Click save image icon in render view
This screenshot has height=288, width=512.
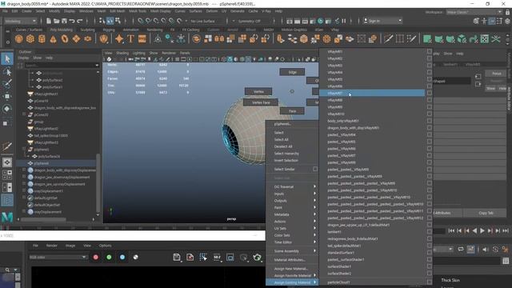177,258
